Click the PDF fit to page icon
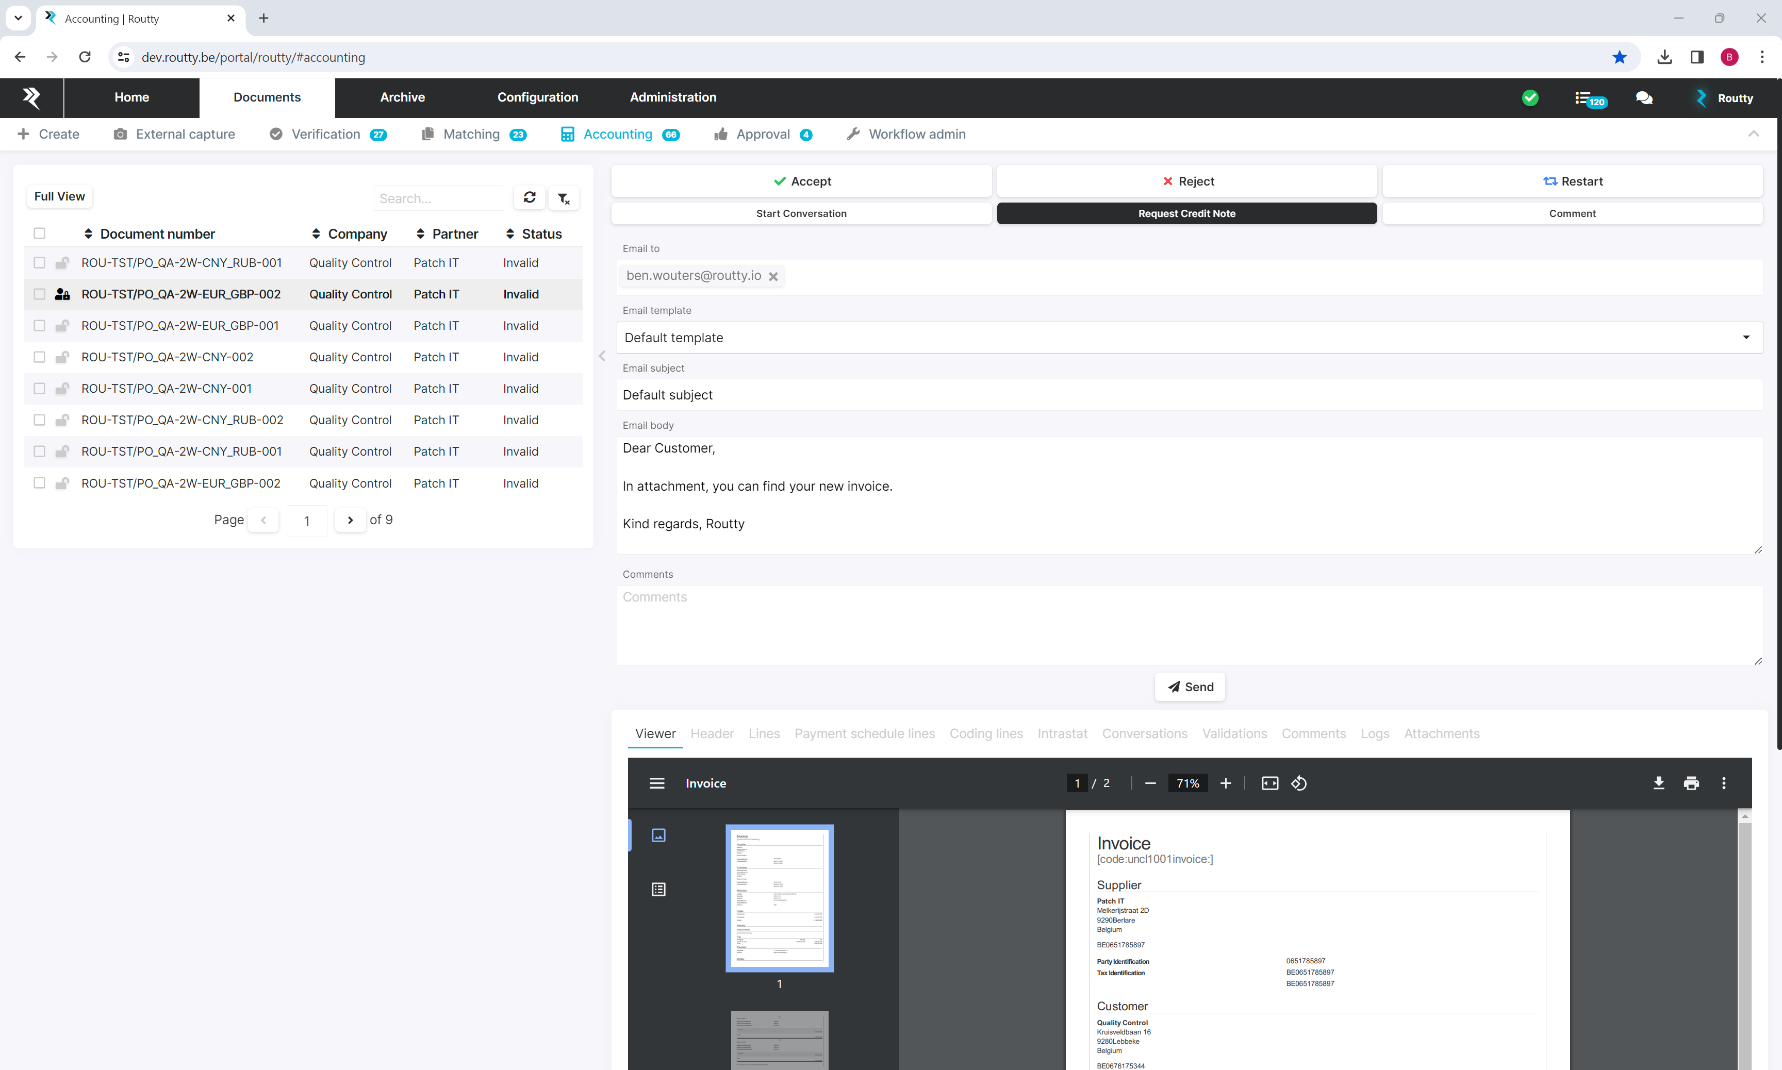 click(1269, 783)
